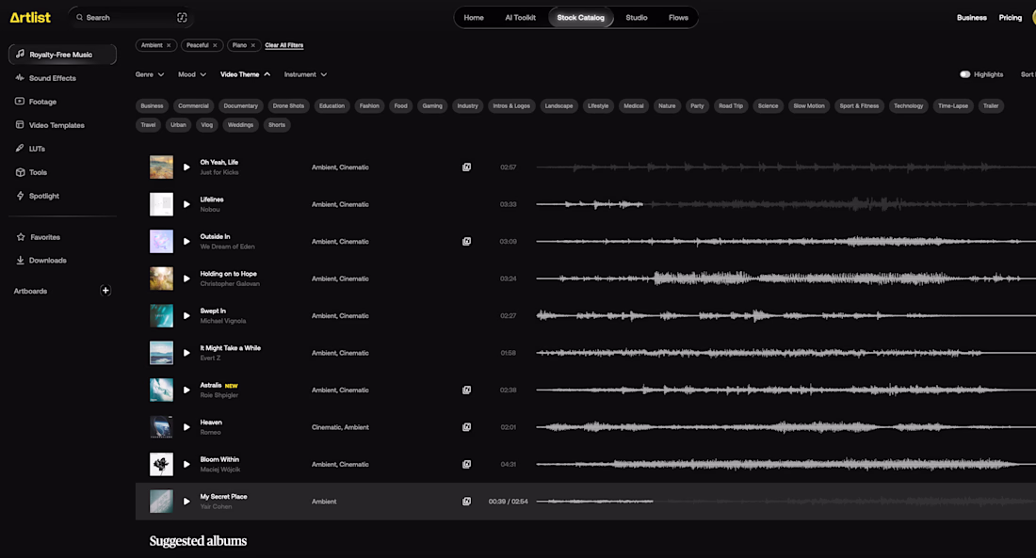
Task: Switch to the Studio tab
Action: pos(637,18)
